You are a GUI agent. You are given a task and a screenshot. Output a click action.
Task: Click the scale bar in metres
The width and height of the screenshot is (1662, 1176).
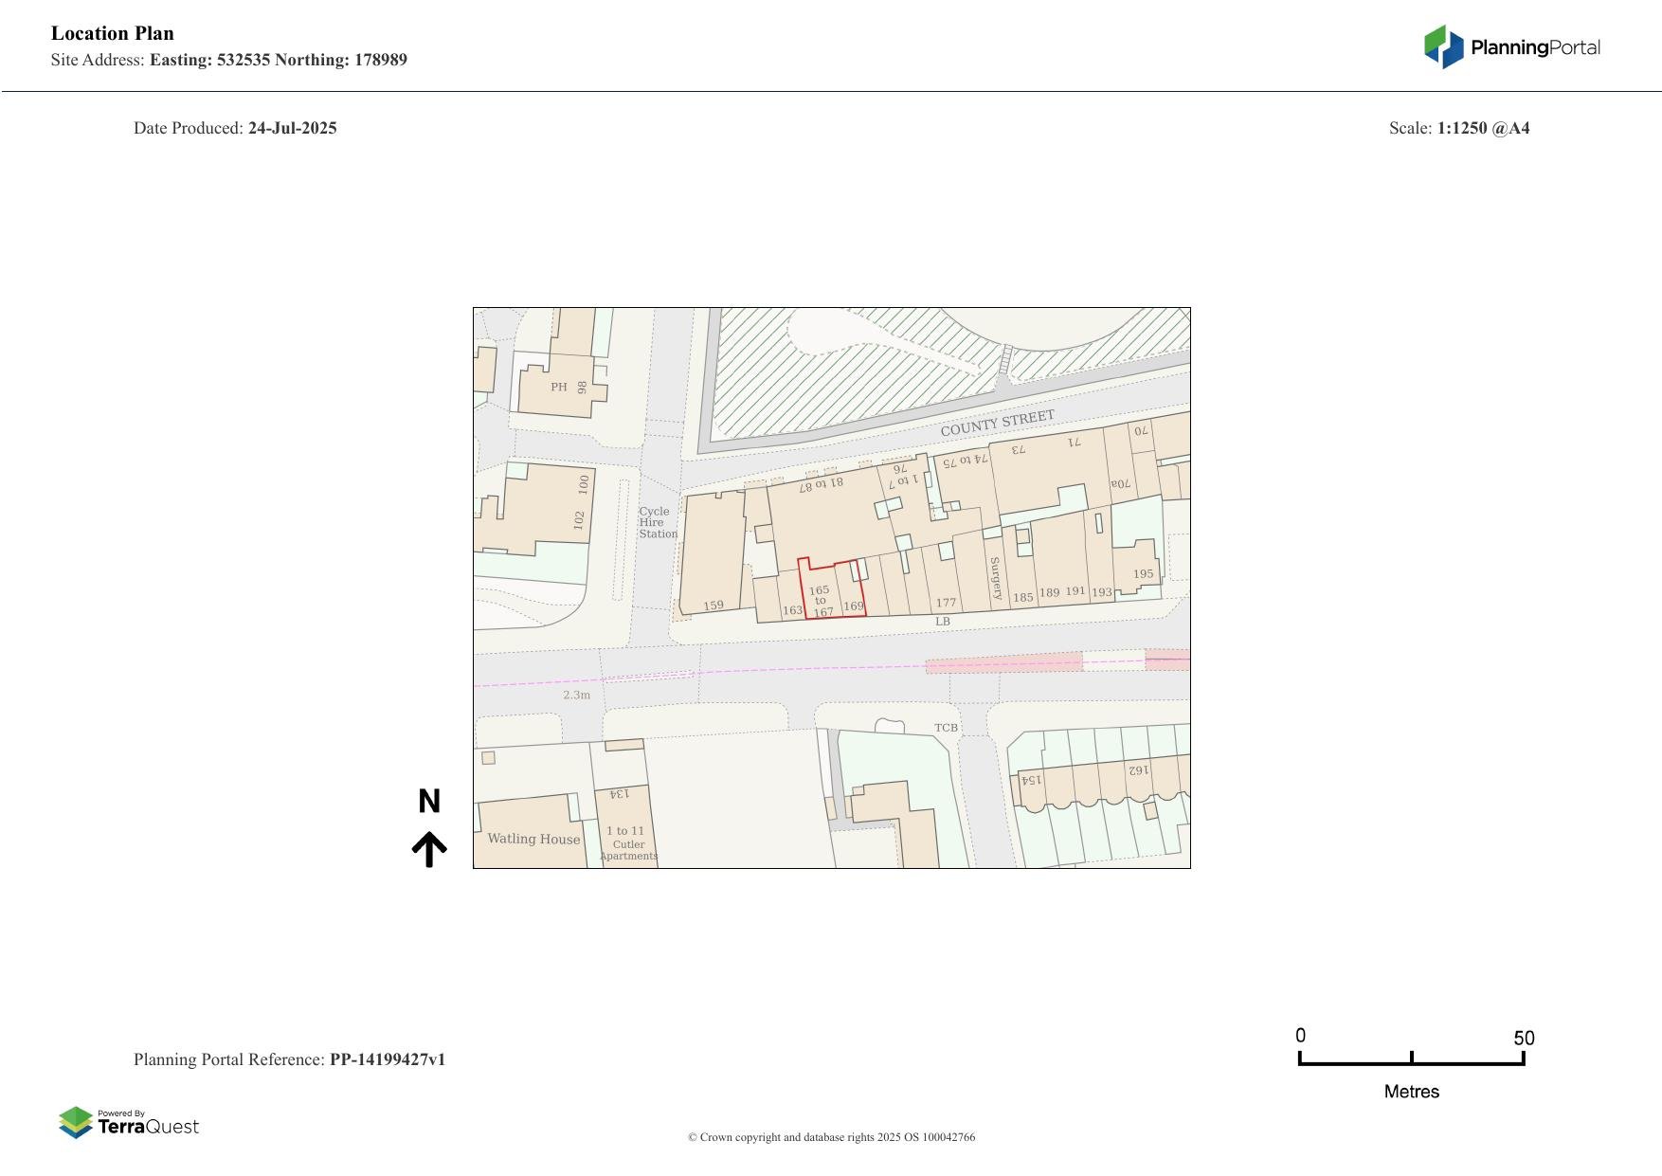click(1411, 1059)
